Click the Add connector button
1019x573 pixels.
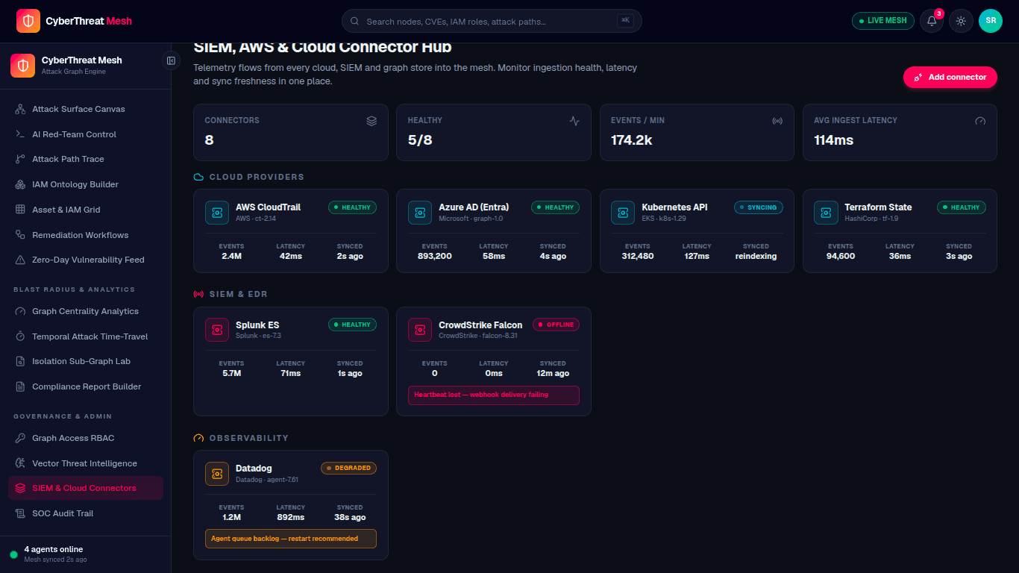(x=950, y=77)
